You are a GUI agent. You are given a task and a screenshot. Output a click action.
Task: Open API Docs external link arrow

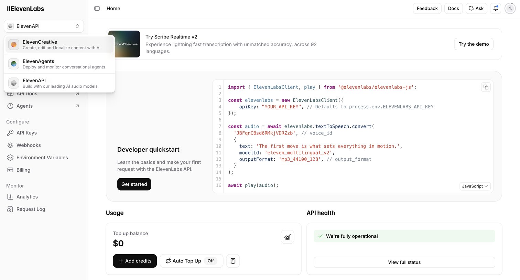point(77,94)
